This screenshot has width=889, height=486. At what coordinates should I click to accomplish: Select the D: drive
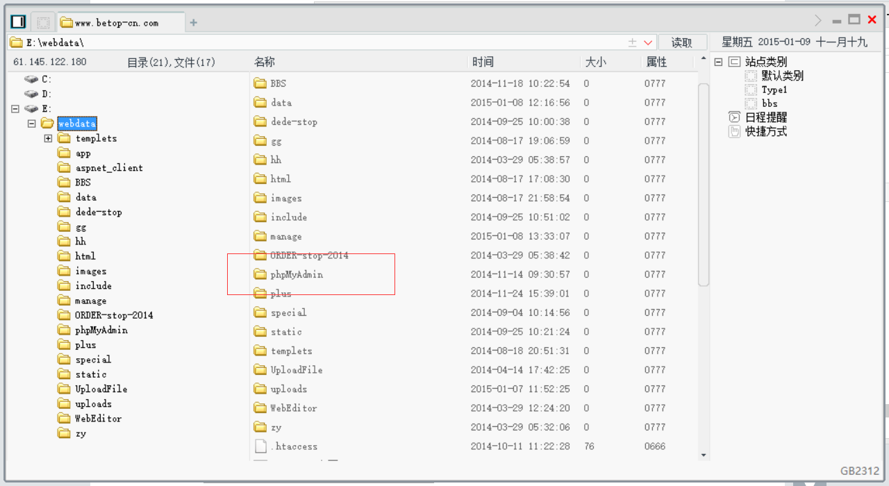click(x=47, y=94)
